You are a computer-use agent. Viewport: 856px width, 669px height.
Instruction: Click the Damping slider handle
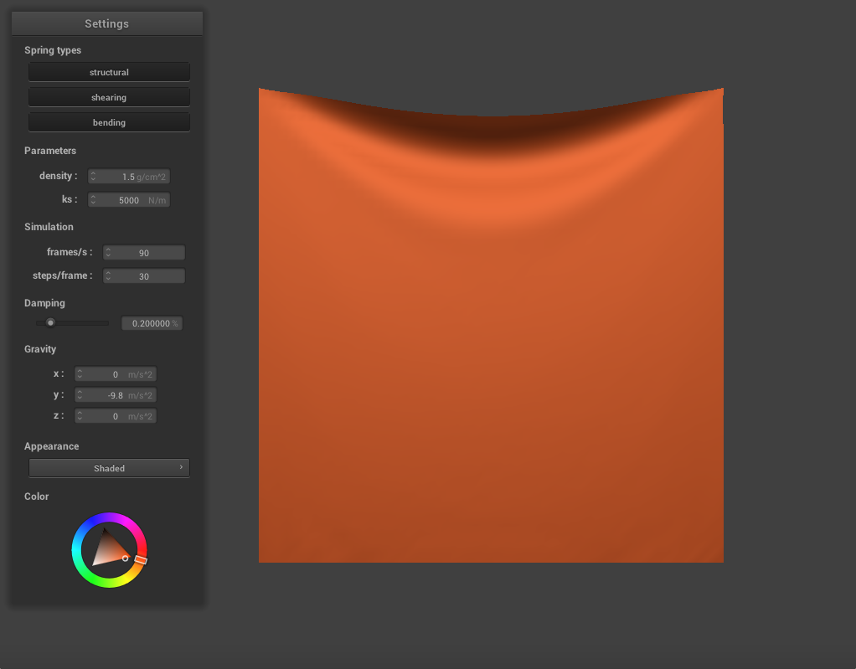tap(50, 323)
